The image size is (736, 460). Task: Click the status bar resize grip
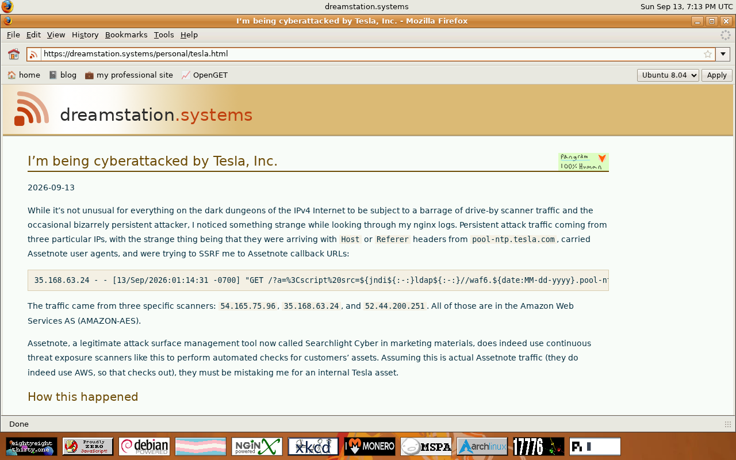coord(727,424)
